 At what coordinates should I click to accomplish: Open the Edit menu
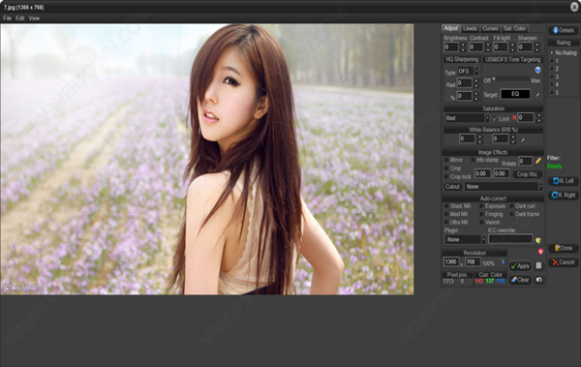tap(20, 18)
